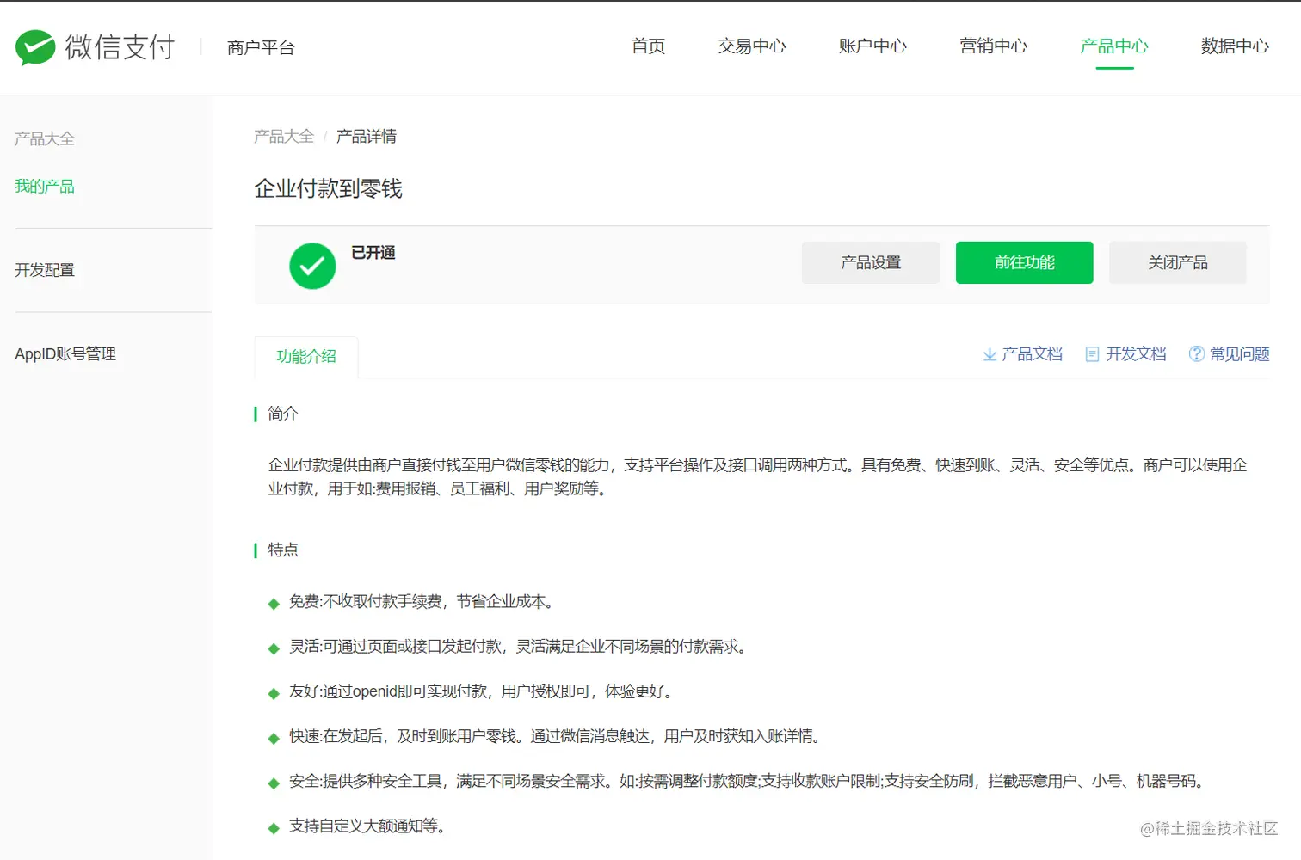This screenshot has height=860, width=1301.
Task: Click the bullet line starting with 灵活
Action: (x=519, y=647)
